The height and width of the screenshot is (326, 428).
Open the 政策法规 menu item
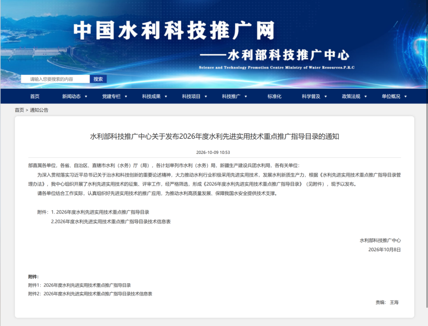click(x=351, y=96)
